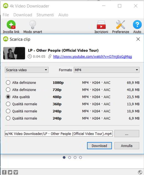Maximize the 4k Video Downloader window

119,6
